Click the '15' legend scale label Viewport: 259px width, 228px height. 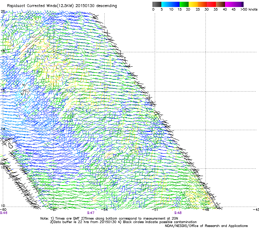[180, 9]
